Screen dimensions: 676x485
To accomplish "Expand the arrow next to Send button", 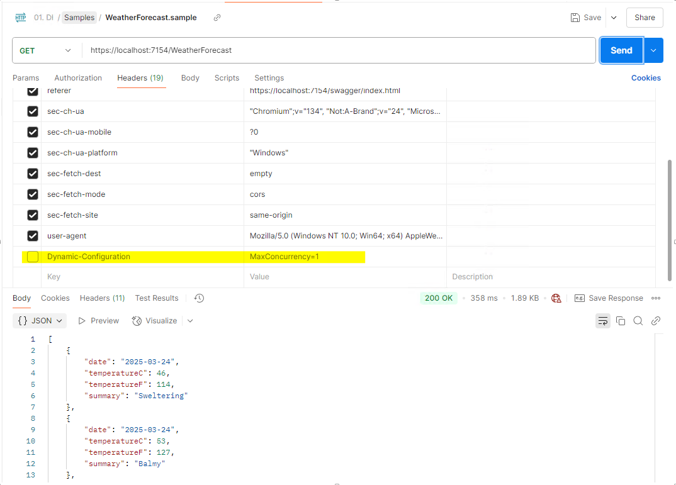I will tap(653, 50).
